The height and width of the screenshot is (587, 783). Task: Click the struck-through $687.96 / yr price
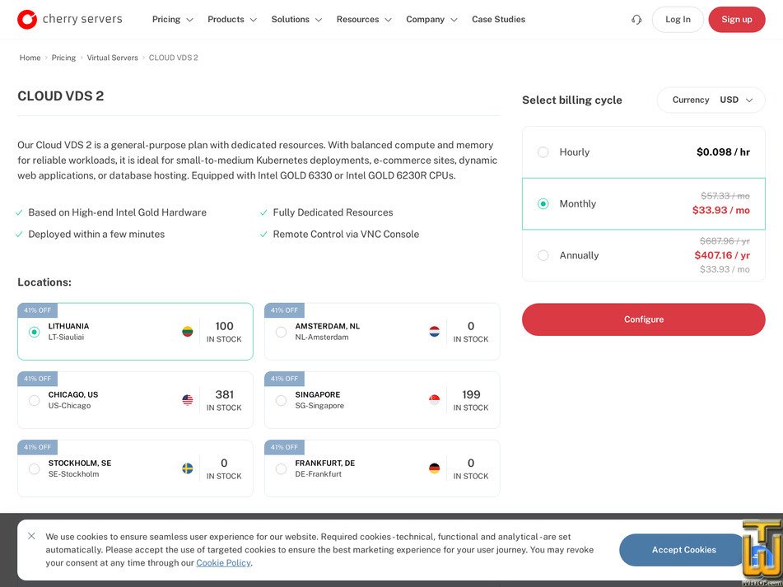(x=725, y=241)
